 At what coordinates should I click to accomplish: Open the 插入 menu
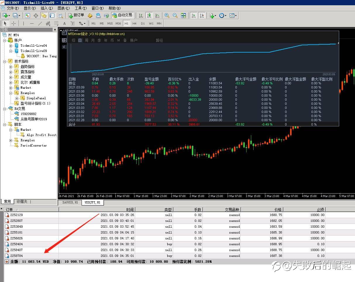click(x=47, y=8)
